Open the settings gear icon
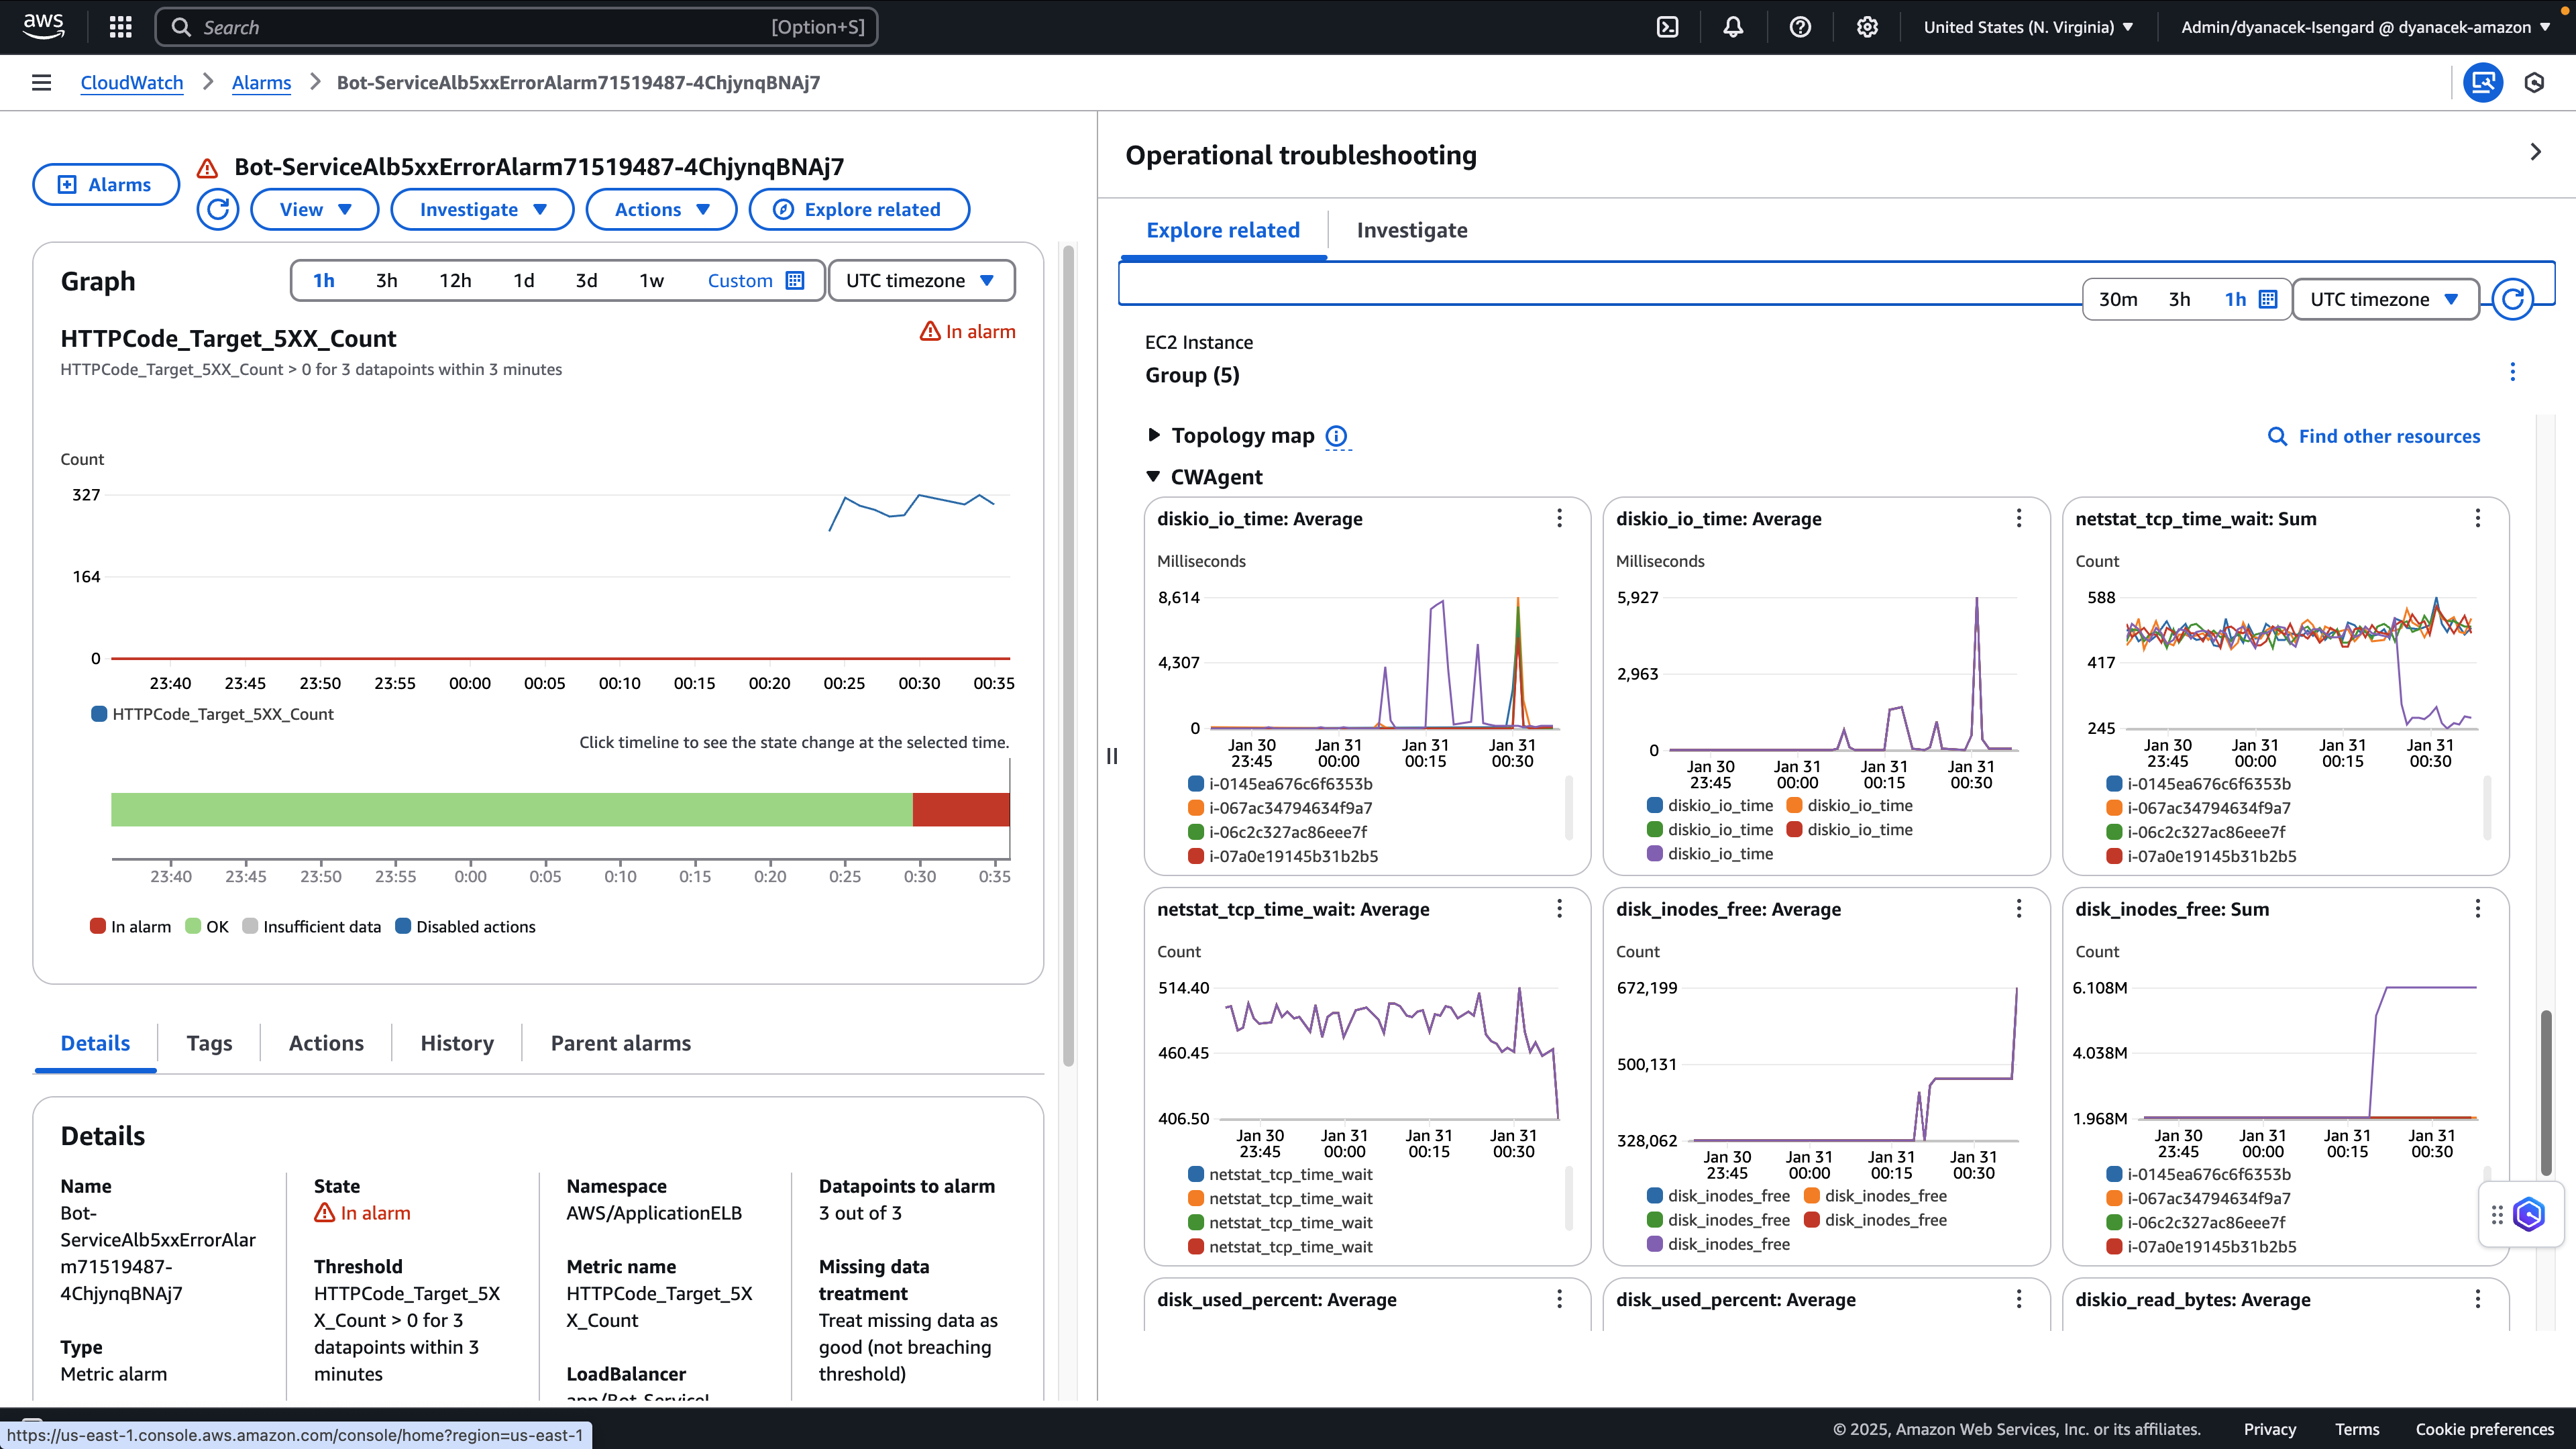Viewport: 2576px width, 1449px height. coord(1867,27)
